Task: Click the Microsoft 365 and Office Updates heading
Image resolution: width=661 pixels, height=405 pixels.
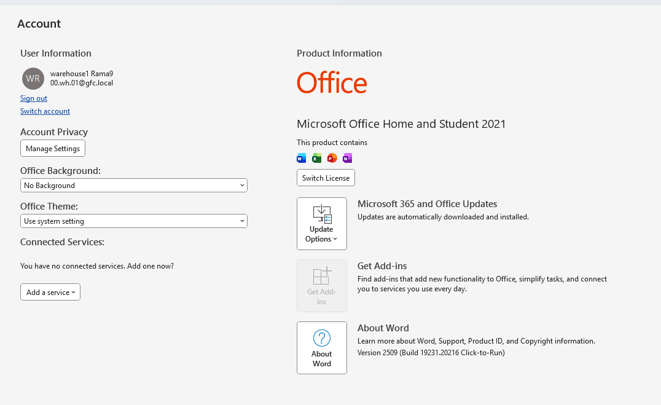Action: click(x=427, y=204)
